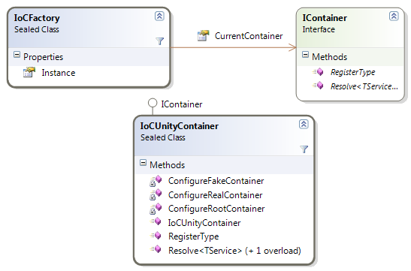This screenshot has height=271, width=411.
Task: Collapse IoCFactory class with chevron button
Action: (x=159, y=17)
